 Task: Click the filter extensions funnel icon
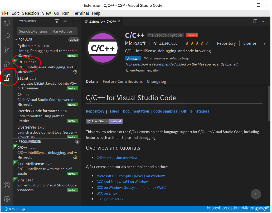click(x=57, y=21)
